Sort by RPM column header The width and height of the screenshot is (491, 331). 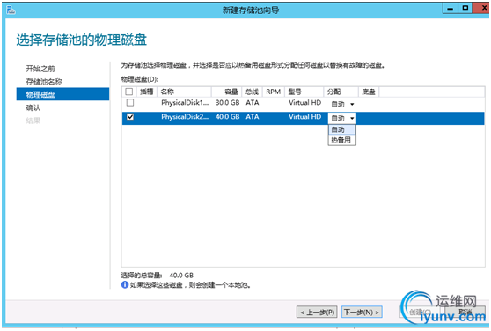click(274, 92)
